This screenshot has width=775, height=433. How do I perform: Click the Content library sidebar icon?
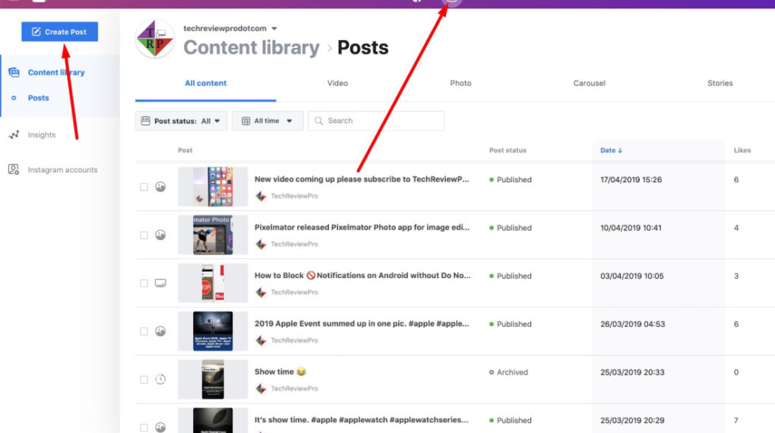[x=14, y=73]
